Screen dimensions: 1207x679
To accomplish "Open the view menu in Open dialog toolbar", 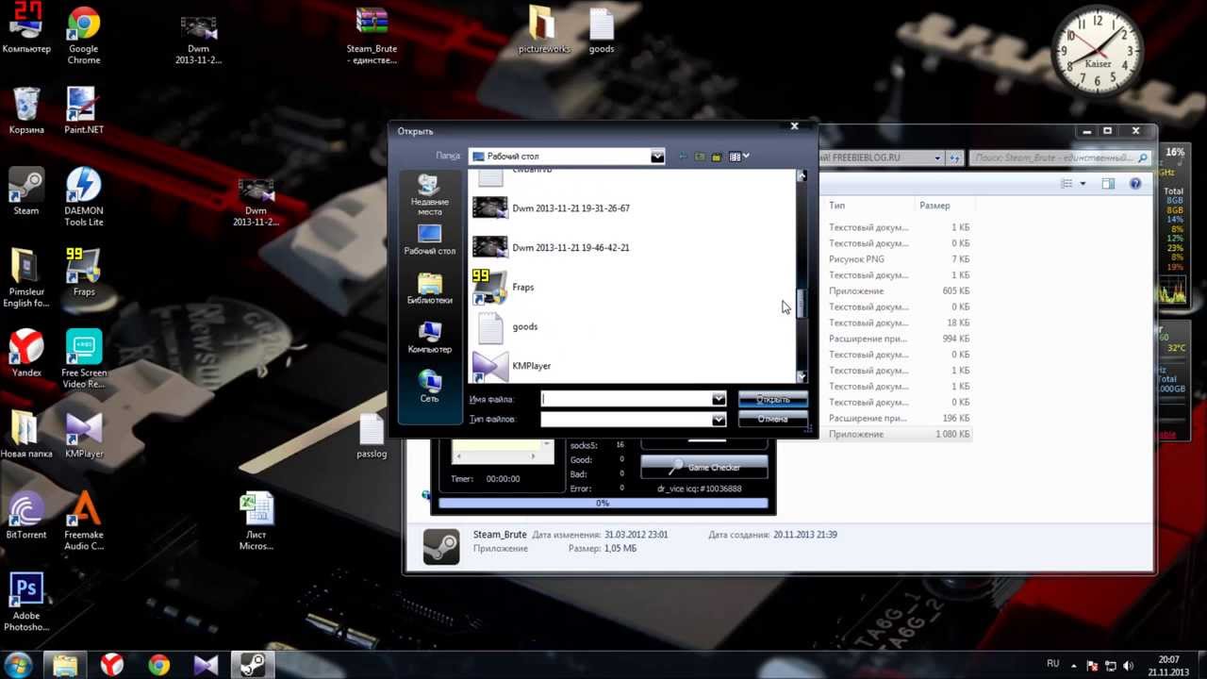I will 739,157.
